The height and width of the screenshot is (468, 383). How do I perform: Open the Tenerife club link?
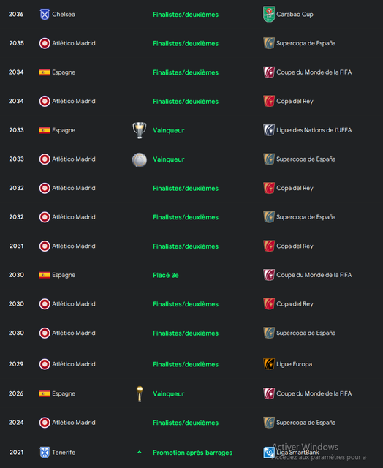[x=64, y=453]
